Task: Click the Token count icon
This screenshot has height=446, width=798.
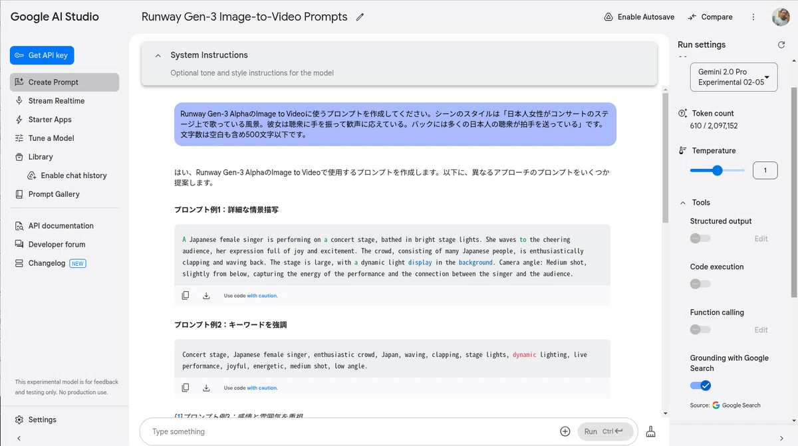Action: tap(683, 114)
